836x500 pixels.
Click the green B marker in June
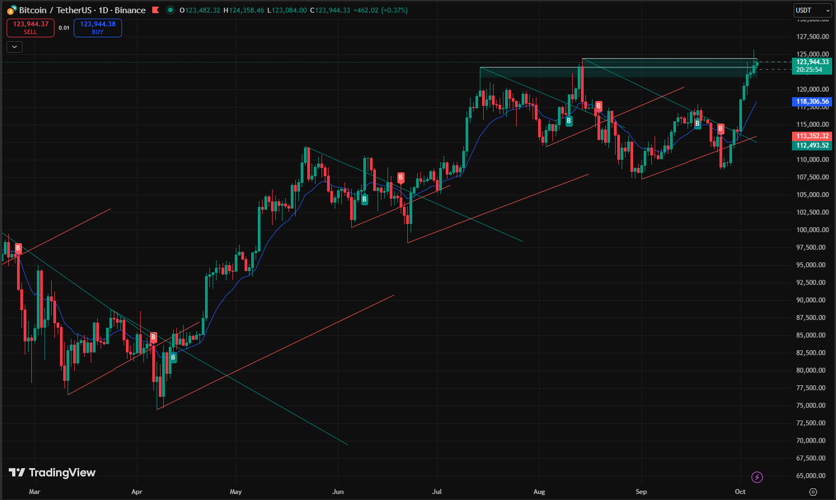(x=364, y=200)
